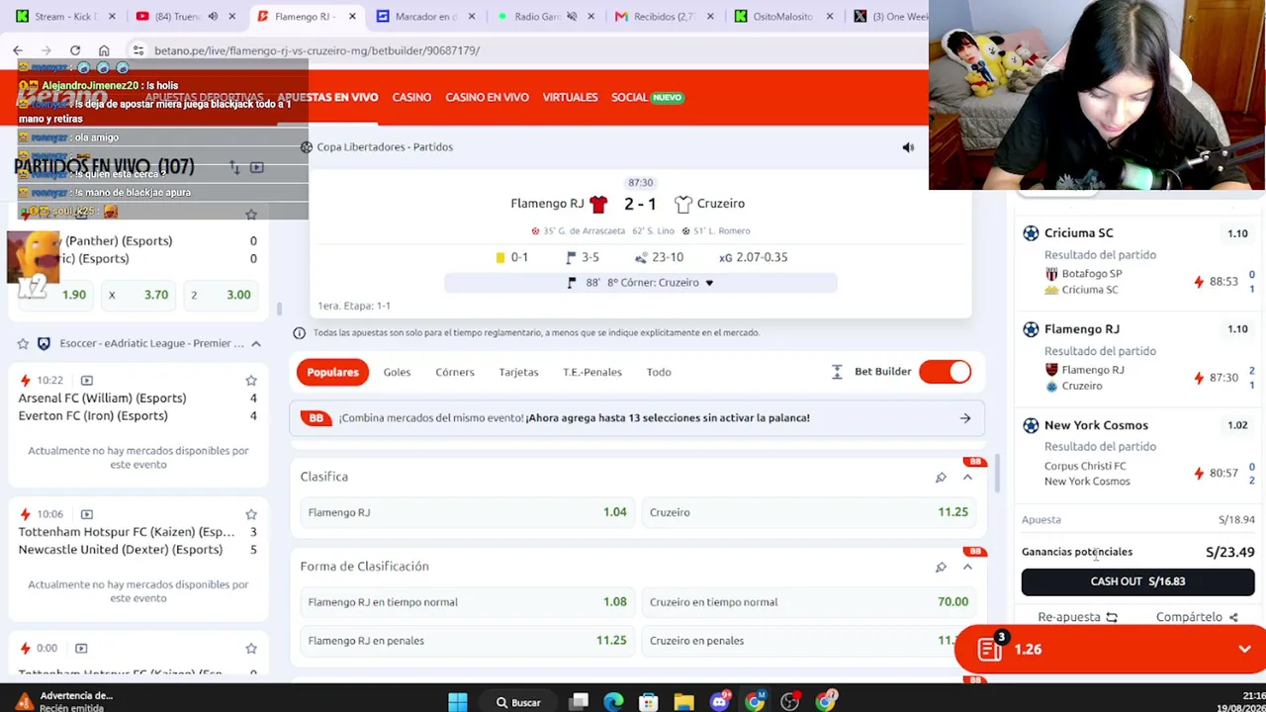Open CASINO in the top navigation

point(411,98)
